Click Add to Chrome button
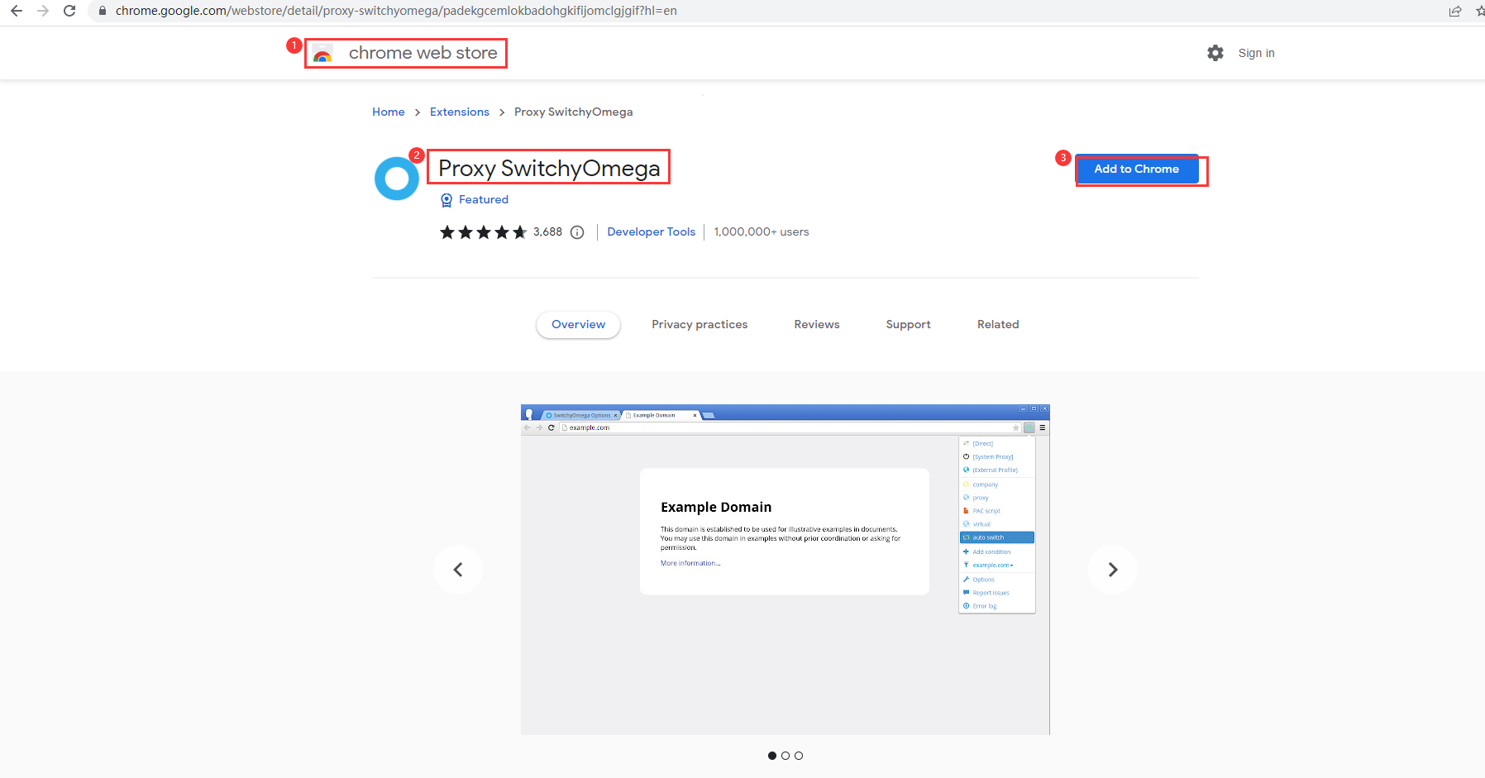 tap(1137, 169)
